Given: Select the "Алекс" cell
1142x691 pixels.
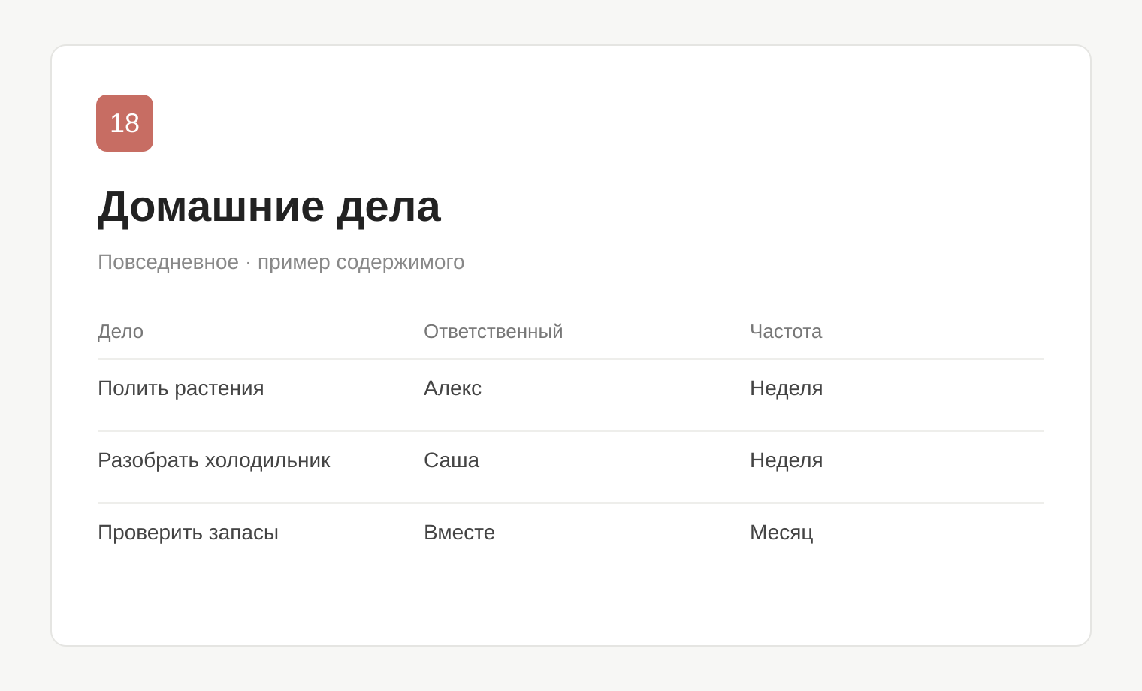Looking at the screenshot, I should [452, 388].
